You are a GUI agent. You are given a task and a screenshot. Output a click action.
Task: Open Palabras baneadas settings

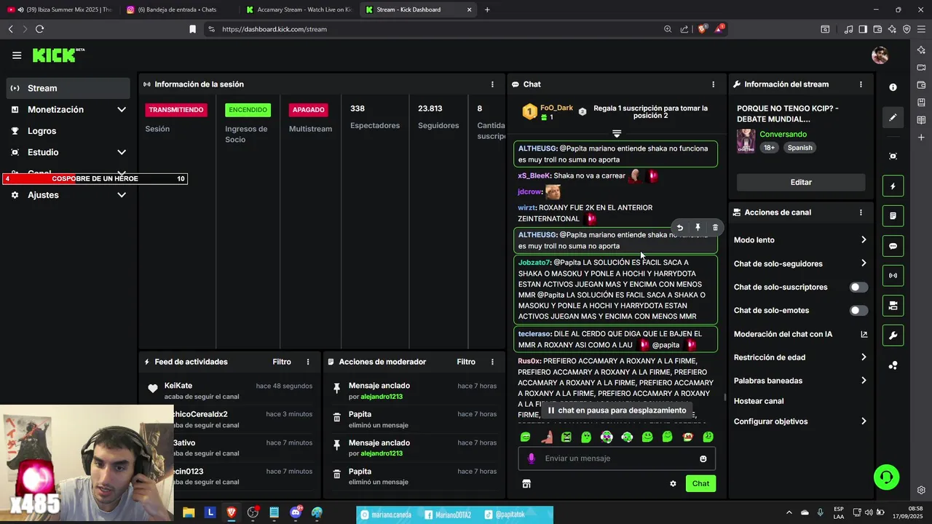(800, 381)
